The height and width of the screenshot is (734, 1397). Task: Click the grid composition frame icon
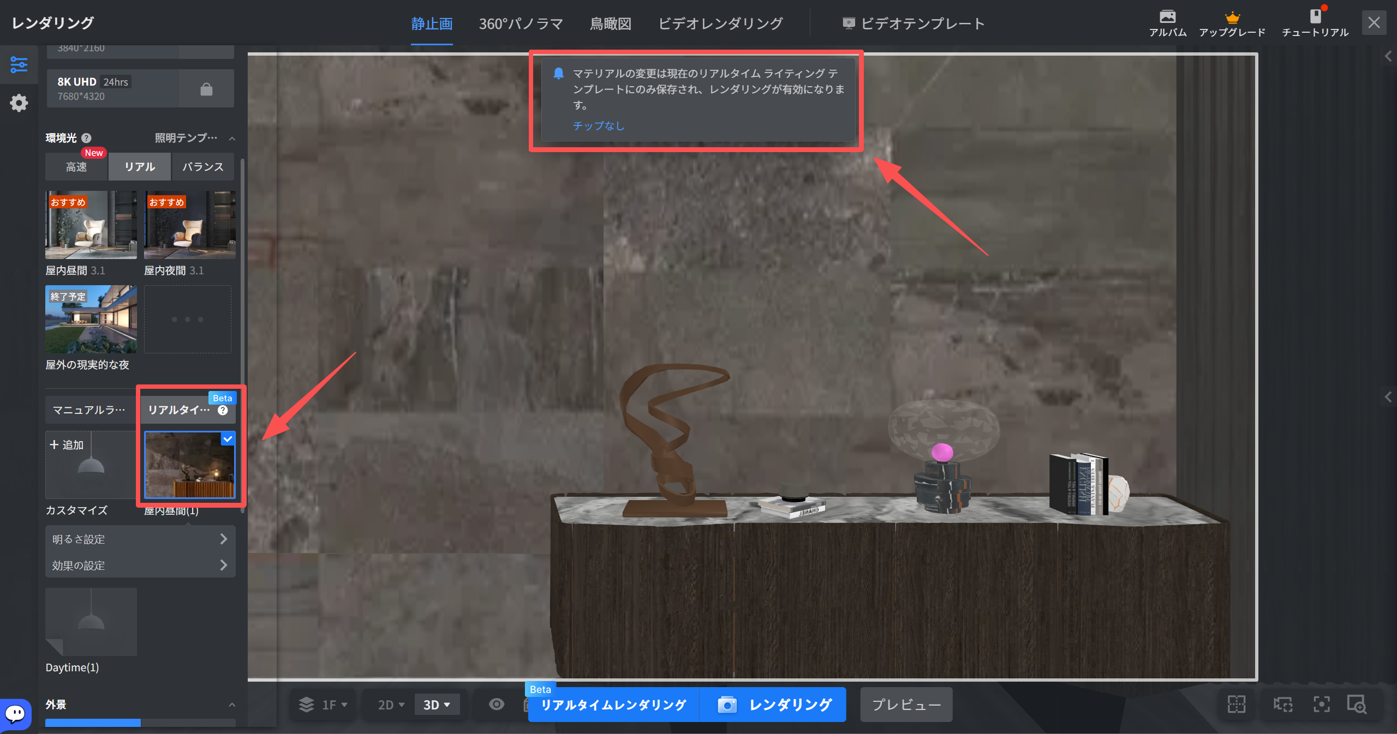coord(1237,704)
